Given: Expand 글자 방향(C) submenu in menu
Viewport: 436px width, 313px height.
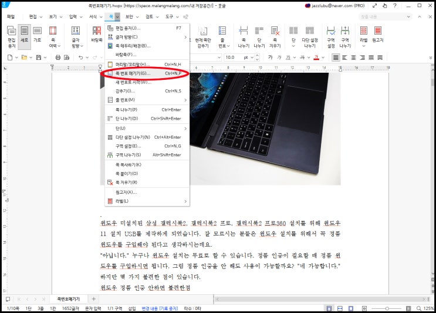Looking at the screenshot, I should pyautogui.click(x=147, y=37).
